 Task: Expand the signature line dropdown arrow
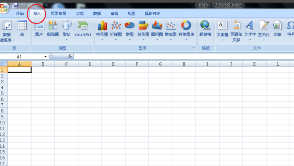tap(264, 40)
